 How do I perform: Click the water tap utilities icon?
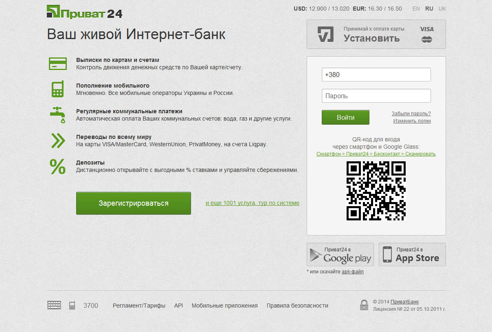coord(57,115)
